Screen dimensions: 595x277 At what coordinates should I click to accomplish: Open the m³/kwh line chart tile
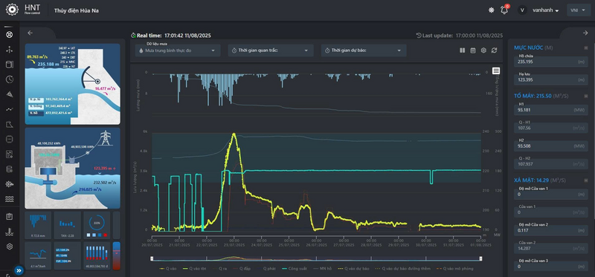38,255
